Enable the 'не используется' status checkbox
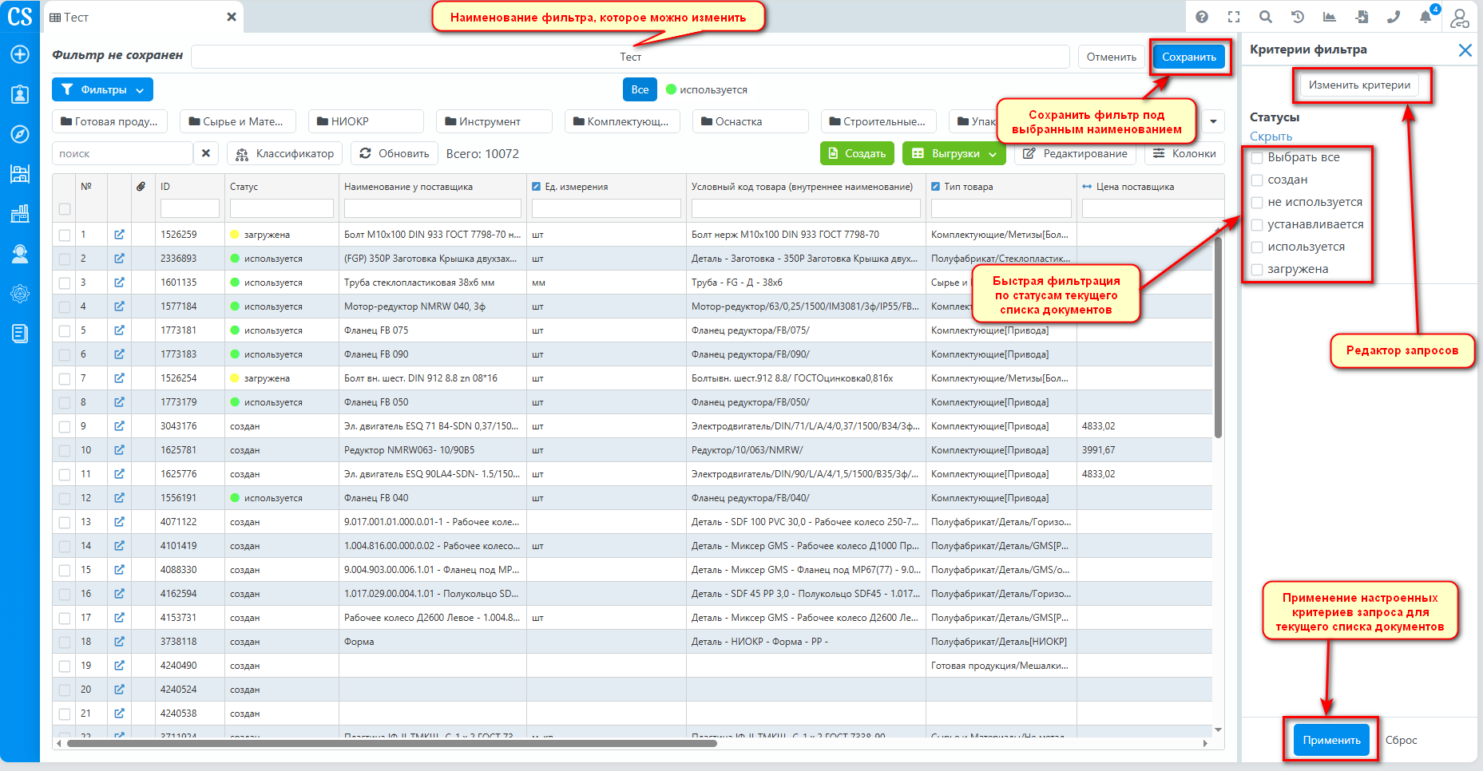Viewport: 1483px width, 771px height. pyautogui.click(x=1257, y=203)
